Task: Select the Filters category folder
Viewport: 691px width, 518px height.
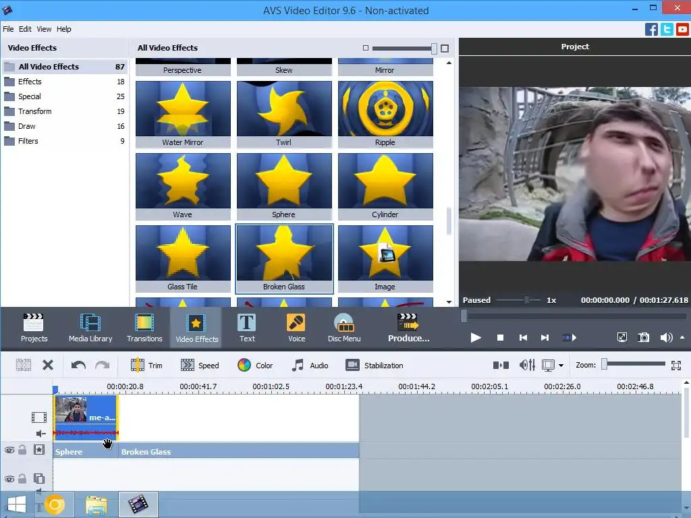Action: [64, 141]
